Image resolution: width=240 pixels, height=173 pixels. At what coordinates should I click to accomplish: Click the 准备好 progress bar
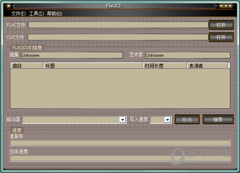click(120, 143)
